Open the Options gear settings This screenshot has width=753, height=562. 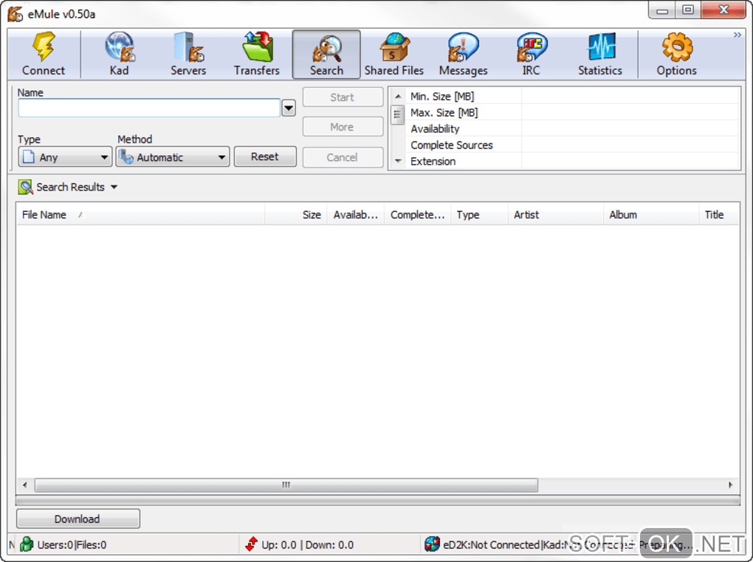pos(677,54)
